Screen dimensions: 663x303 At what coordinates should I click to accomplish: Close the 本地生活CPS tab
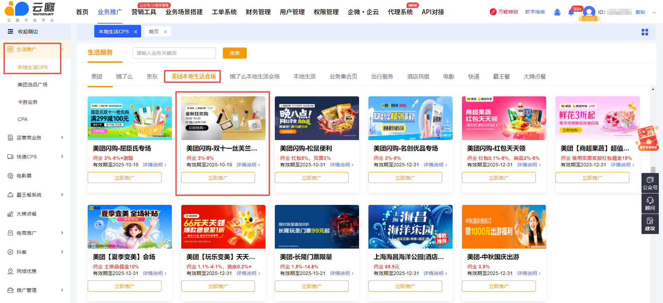pyautogui.click(x=136, y=32)
